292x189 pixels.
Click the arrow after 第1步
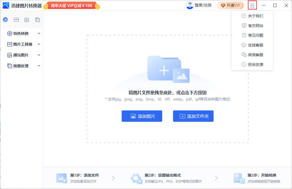click(x=113, y=178)
